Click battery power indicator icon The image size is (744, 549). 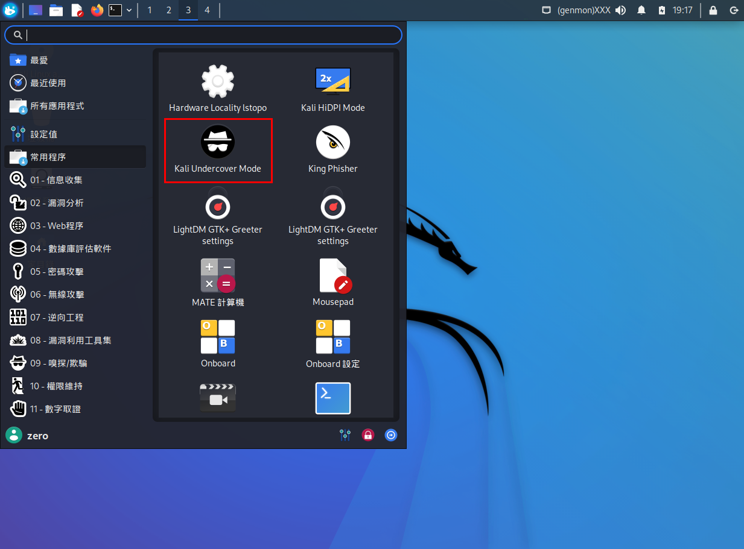click(x=662, y=10)
